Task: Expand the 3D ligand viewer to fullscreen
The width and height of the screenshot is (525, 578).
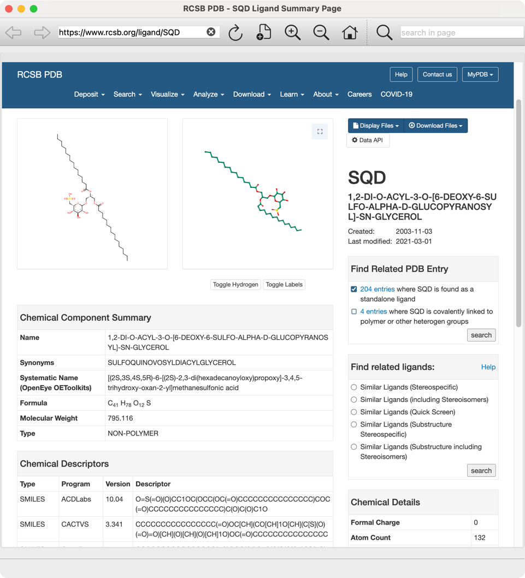Action: (320, 131)
